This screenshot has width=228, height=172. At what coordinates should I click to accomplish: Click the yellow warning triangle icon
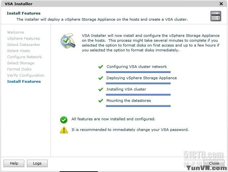[x=64, y=130]
